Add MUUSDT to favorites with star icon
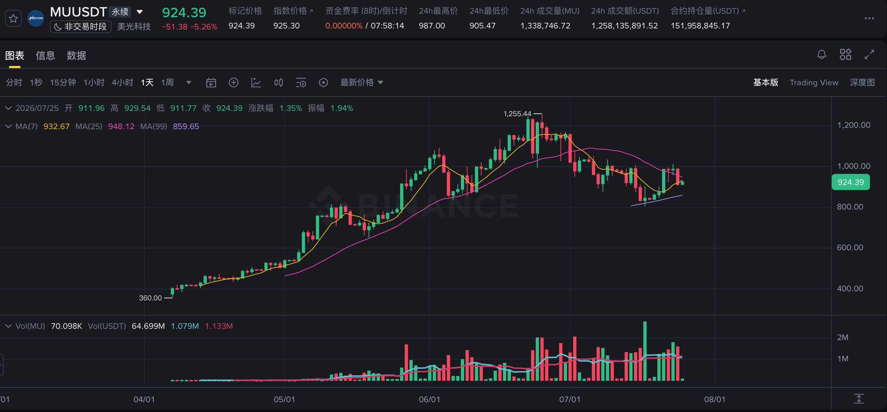The image size is (887, 412). (x=13, y=18)
